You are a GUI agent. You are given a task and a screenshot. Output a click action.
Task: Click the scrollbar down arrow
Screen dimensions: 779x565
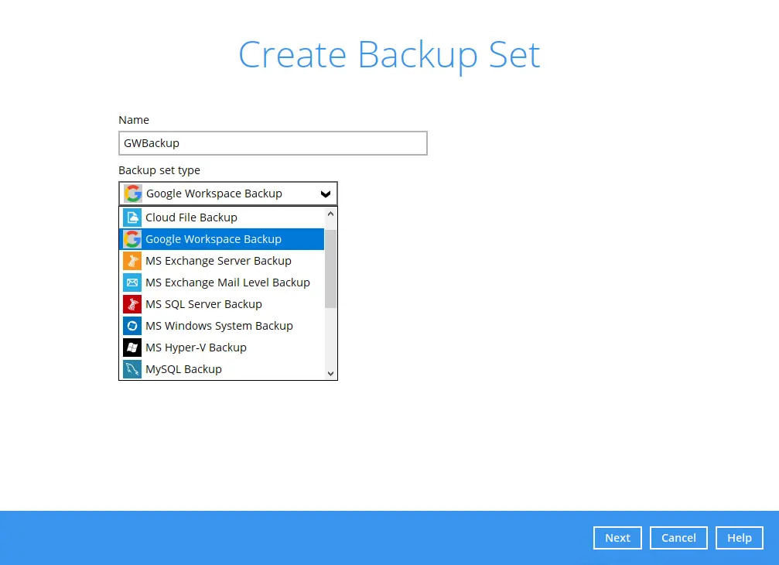point(330,373)
